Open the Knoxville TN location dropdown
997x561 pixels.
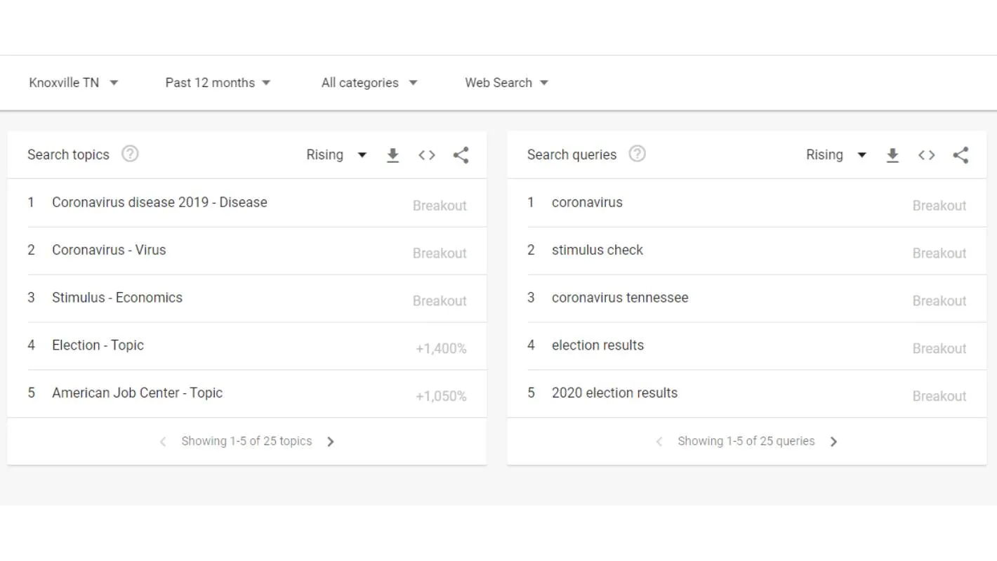[74, 82]
